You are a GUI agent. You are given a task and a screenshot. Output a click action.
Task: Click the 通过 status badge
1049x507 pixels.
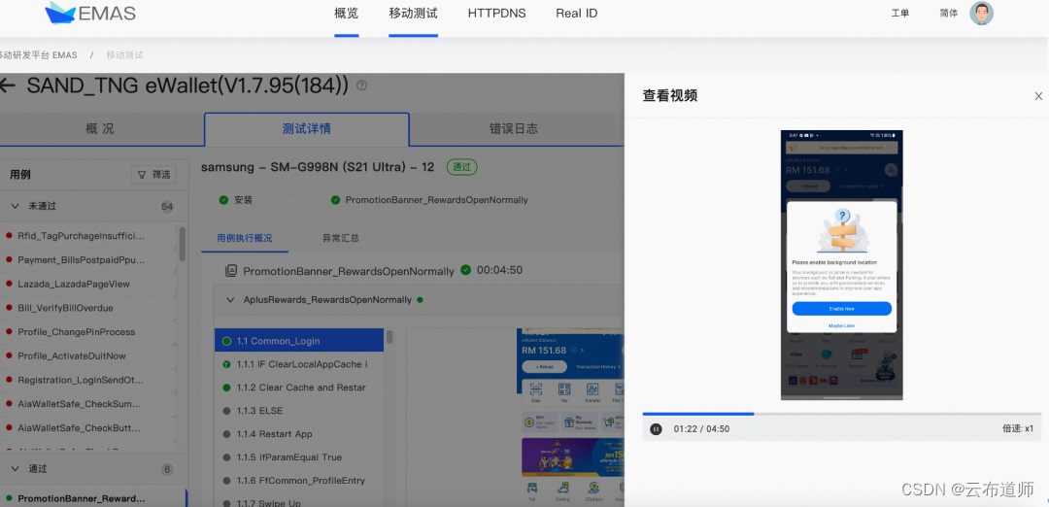pyautogui.click(x=461, y=167)
